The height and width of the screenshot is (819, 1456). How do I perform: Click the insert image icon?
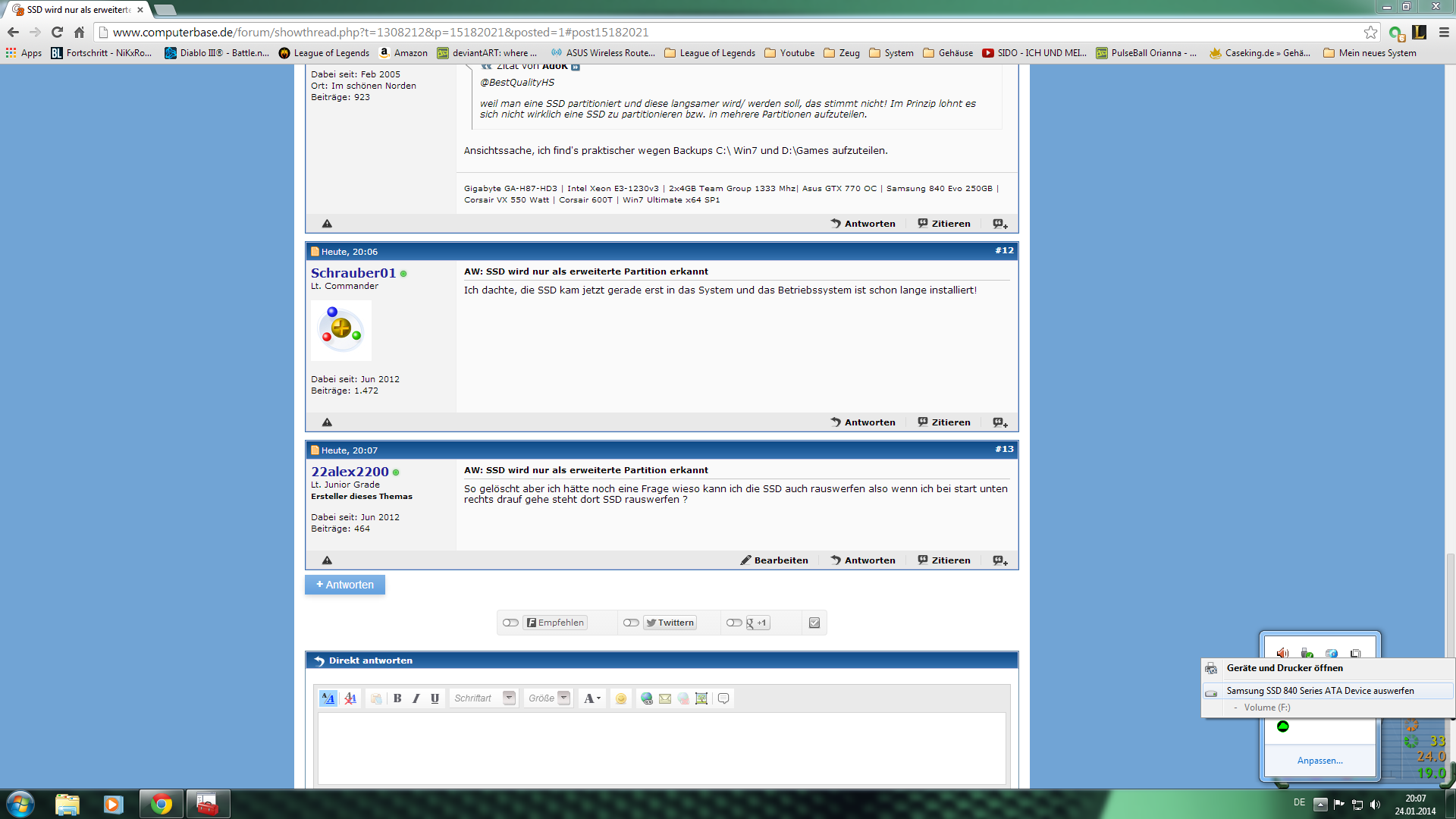(x=701, y=698)
